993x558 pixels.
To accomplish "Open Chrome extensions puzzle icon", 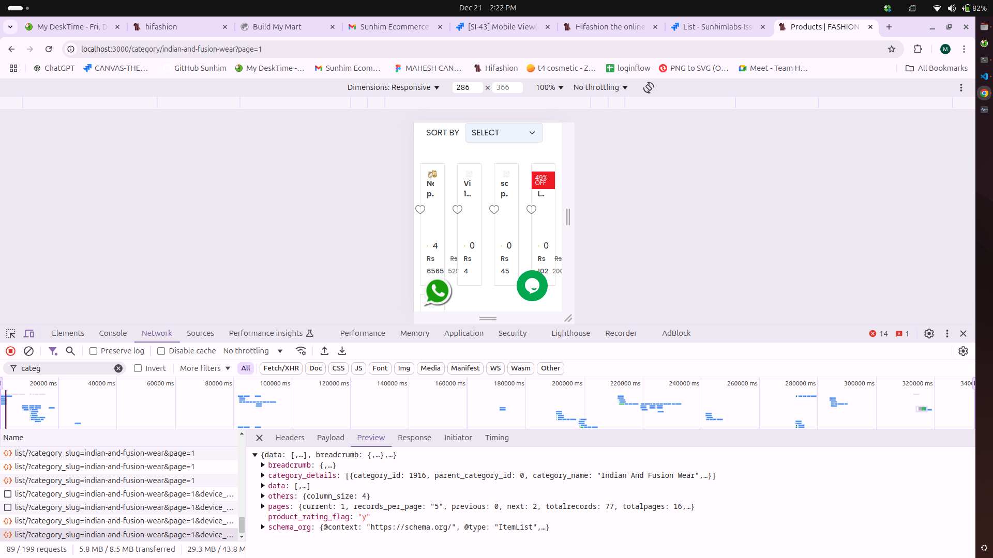I will coord(918,49).
